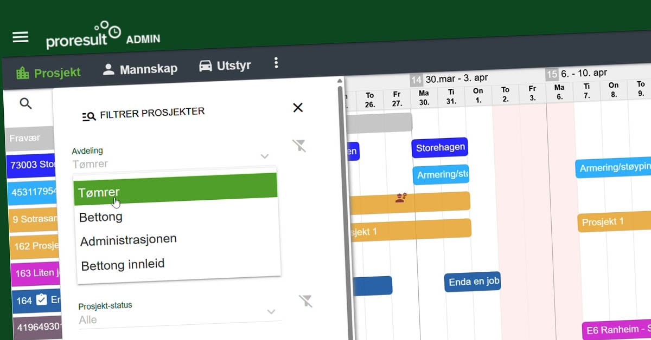Select Bettong from the department list
This screenshot has height=340, width=651.
click(x=101, y=217)
